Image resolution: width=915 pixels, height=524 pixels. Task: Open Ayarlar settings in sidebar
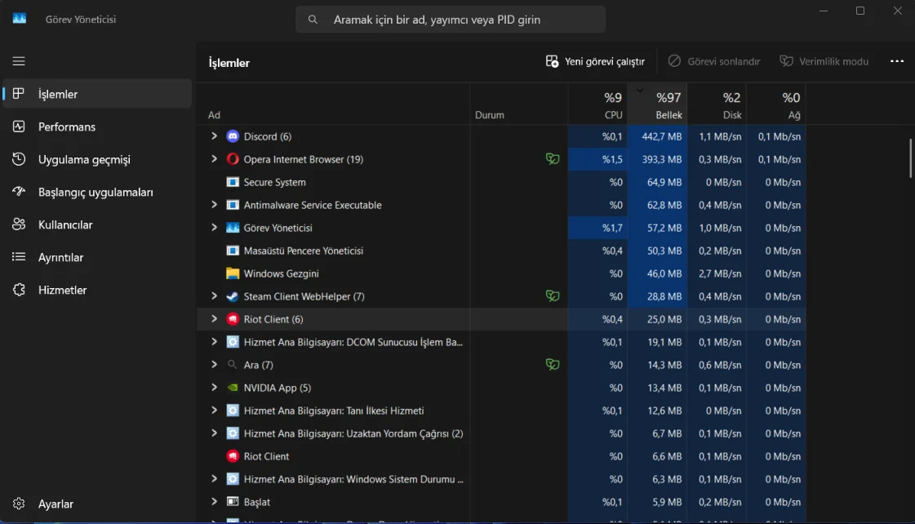(x=97, y=504)
